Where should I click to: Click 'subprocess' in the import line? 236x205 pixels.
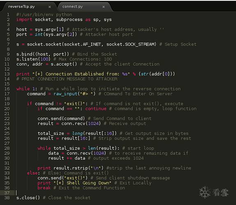69,20
